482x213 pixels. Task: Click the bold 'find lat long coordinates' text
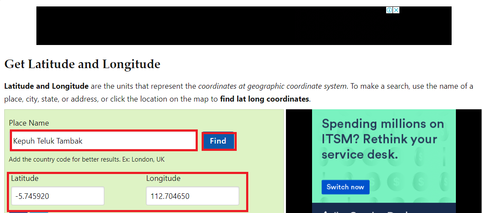[x=264, y=99]
